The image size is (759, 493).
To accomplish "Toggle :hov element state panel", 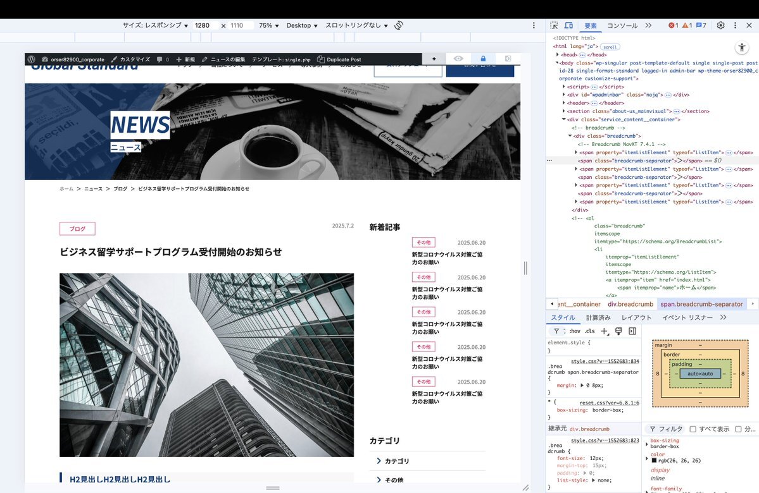I will coord(575,331).
